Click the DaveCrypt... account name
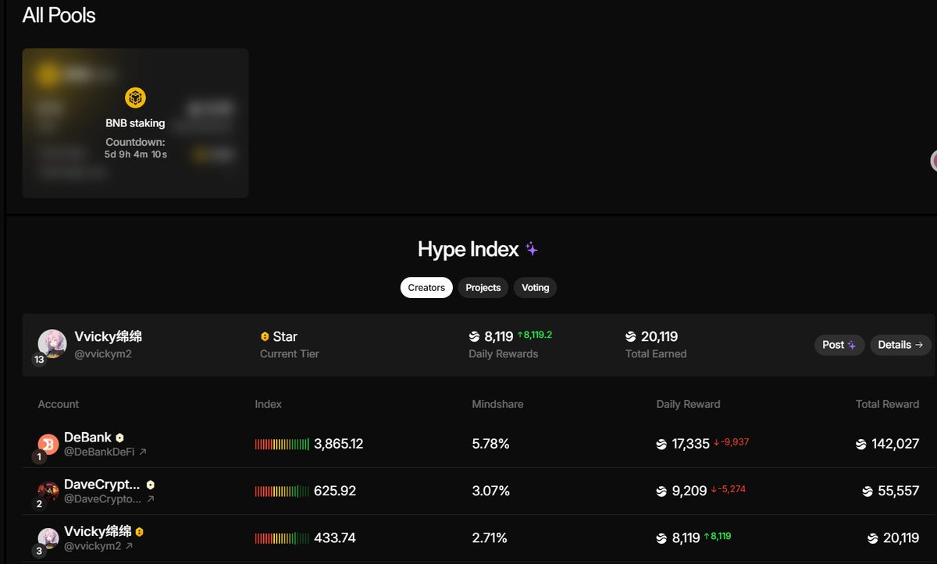Screen dimensions: 937x564 (102, 484)
